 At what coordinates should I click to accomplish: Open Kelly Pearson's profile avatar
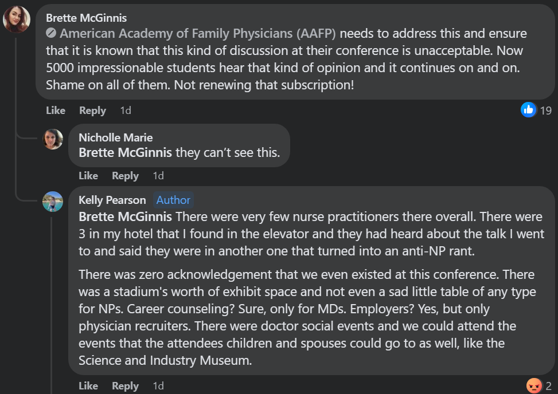tap(53, 202)
